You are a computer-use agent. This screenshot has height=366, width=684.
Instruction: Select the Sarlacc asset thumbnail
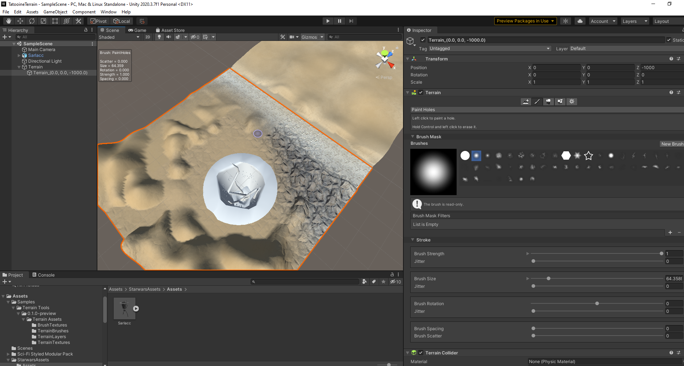click(x=125, y=308)
